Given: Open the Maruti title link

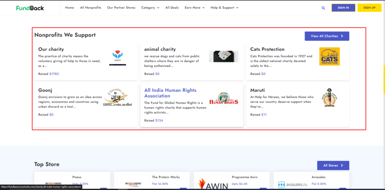Looking at the screenshot, I should tap(258, 90).
